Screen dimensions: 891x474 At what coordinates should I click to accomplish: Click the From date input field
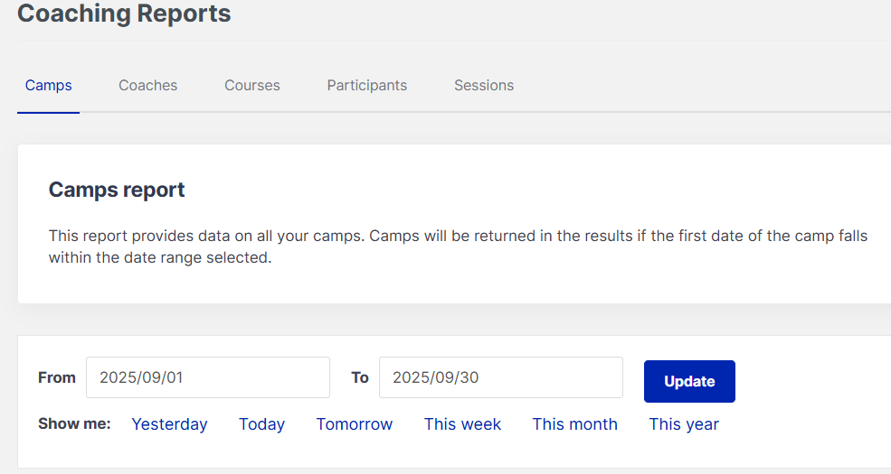tap(207, 377)
